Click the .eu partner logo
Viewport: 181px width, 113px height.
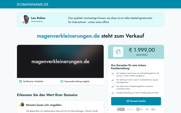click(x=147, y=109)
